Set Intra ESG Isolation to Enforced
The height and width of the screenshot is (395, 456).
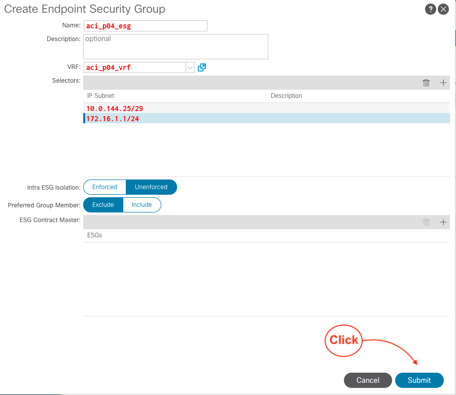tap(105, 187)
